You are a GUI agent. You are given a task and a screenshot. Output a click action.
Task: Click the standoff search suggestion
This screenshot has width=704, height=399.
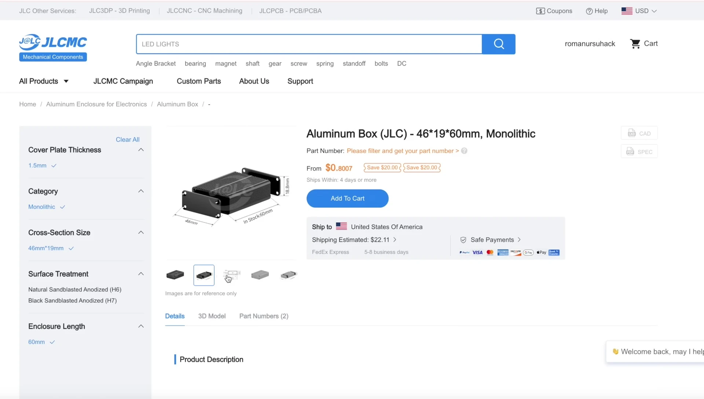[x=354, y=63]
